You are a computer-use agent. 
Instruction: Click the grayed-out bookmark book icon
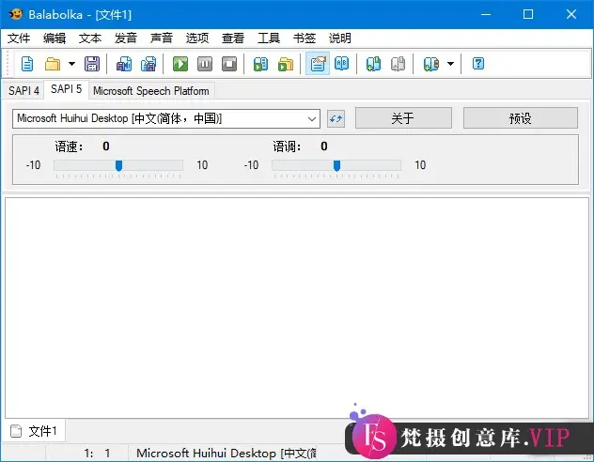[398, 64]
